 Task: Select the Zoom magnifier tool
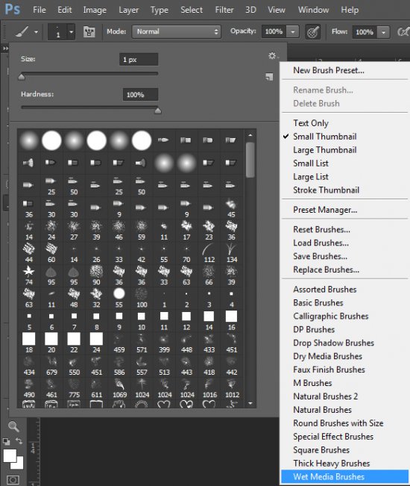pos(13,426)
